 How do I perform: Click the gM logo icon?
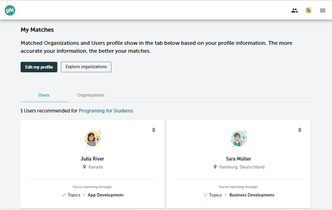pyautogui.click(x=10, y=10)
